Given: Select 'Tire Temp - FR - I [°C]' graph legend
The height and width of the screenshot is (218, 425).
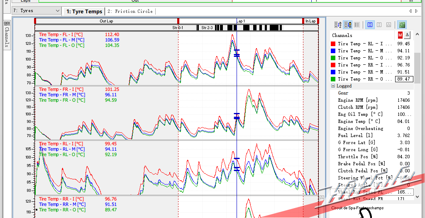Looking at the screenshot, I should [x=61, y=89].
